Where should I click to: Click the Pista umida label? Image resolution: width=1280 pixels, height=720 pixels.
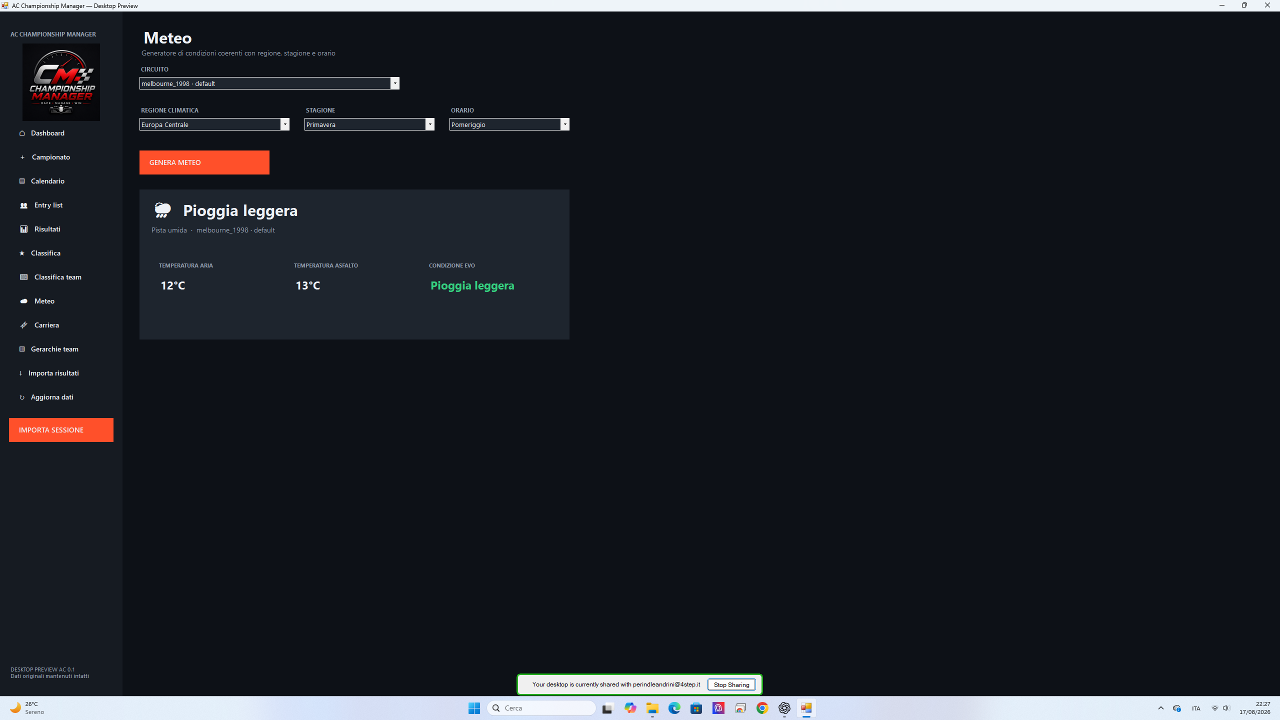169,230
